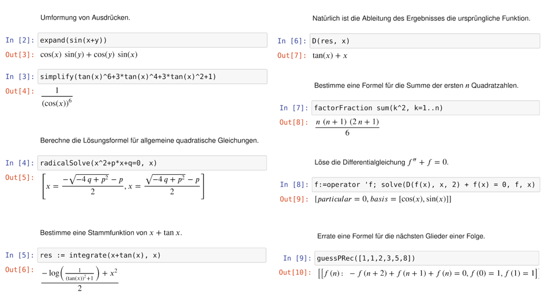Select the guessPRec([1,1,2,3,5,8]) input cell
Screen dimensions: 548x308
pyautogui.click(x=427, y=258)
